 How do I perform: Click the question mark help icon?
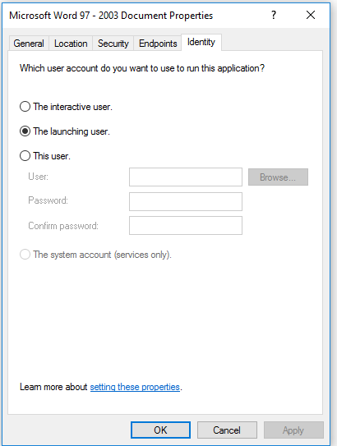click(274, 15)
